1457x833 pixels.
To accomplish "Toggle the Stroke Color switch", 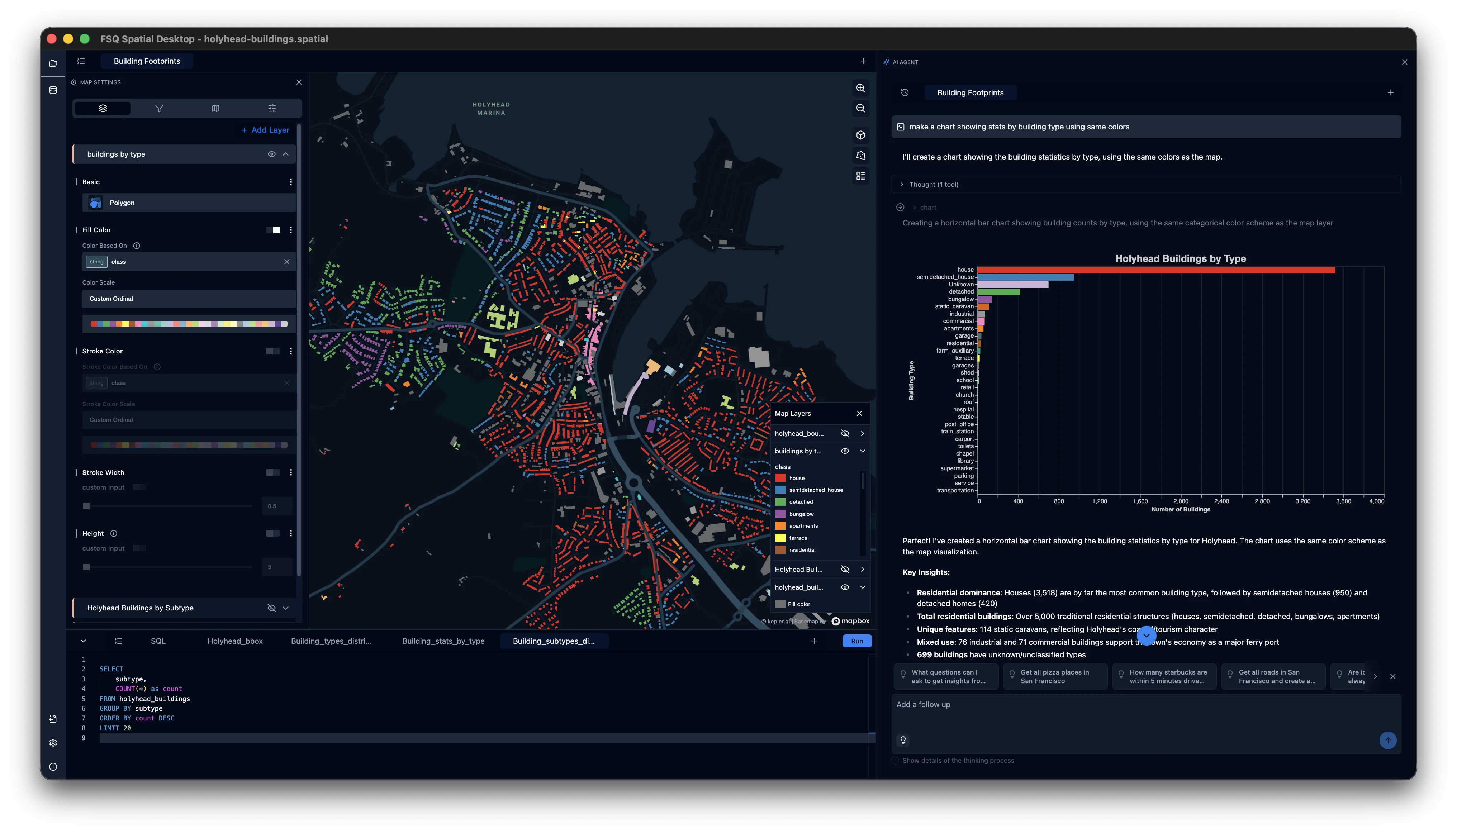I will click(273, 351).
